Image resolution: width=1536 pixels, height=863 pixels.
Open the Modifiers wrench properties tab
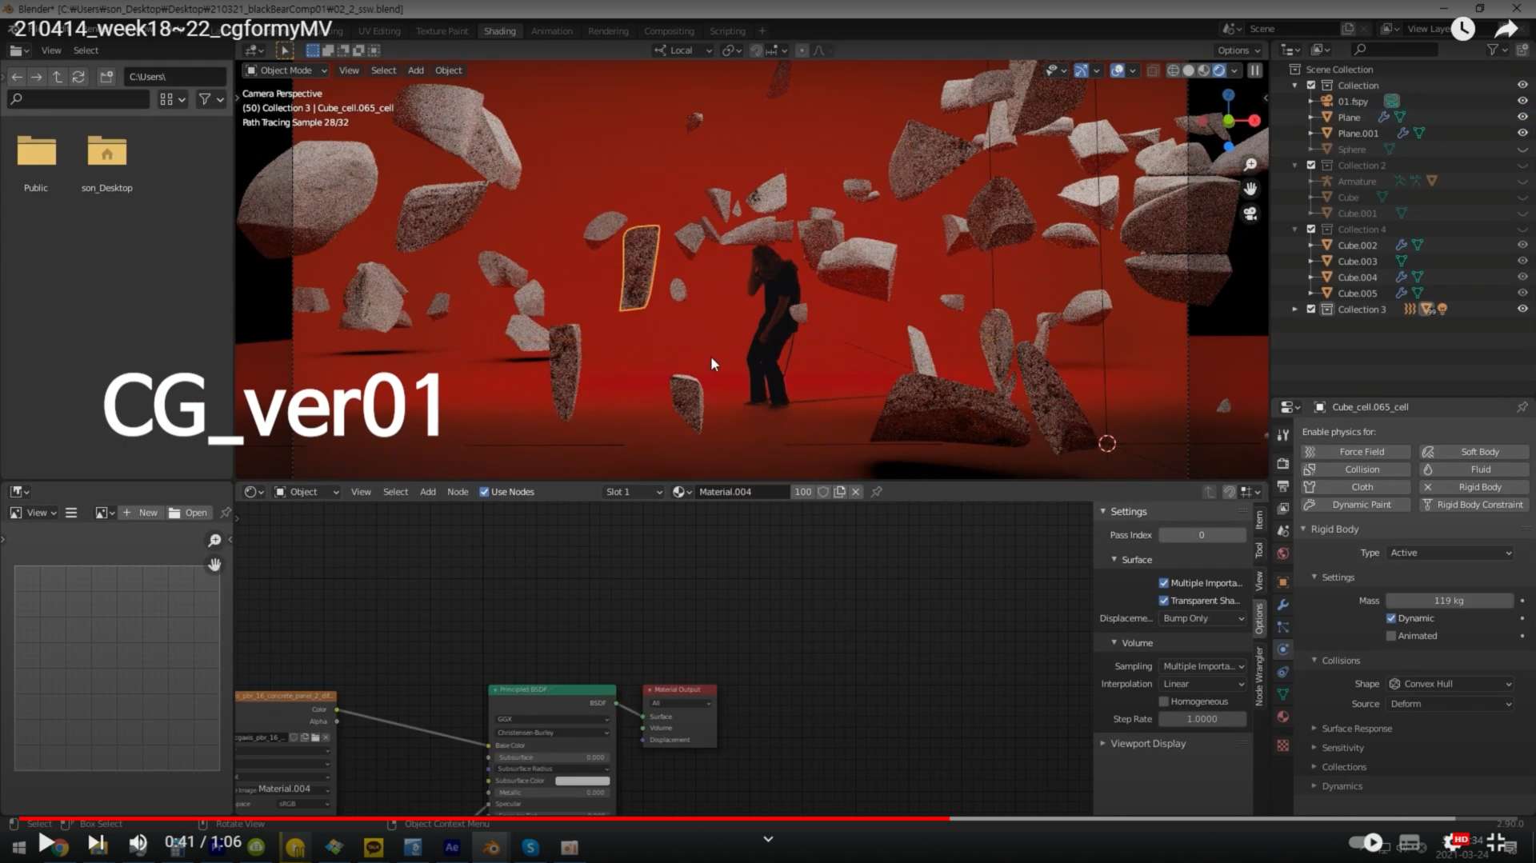(x=1283, y=605)
